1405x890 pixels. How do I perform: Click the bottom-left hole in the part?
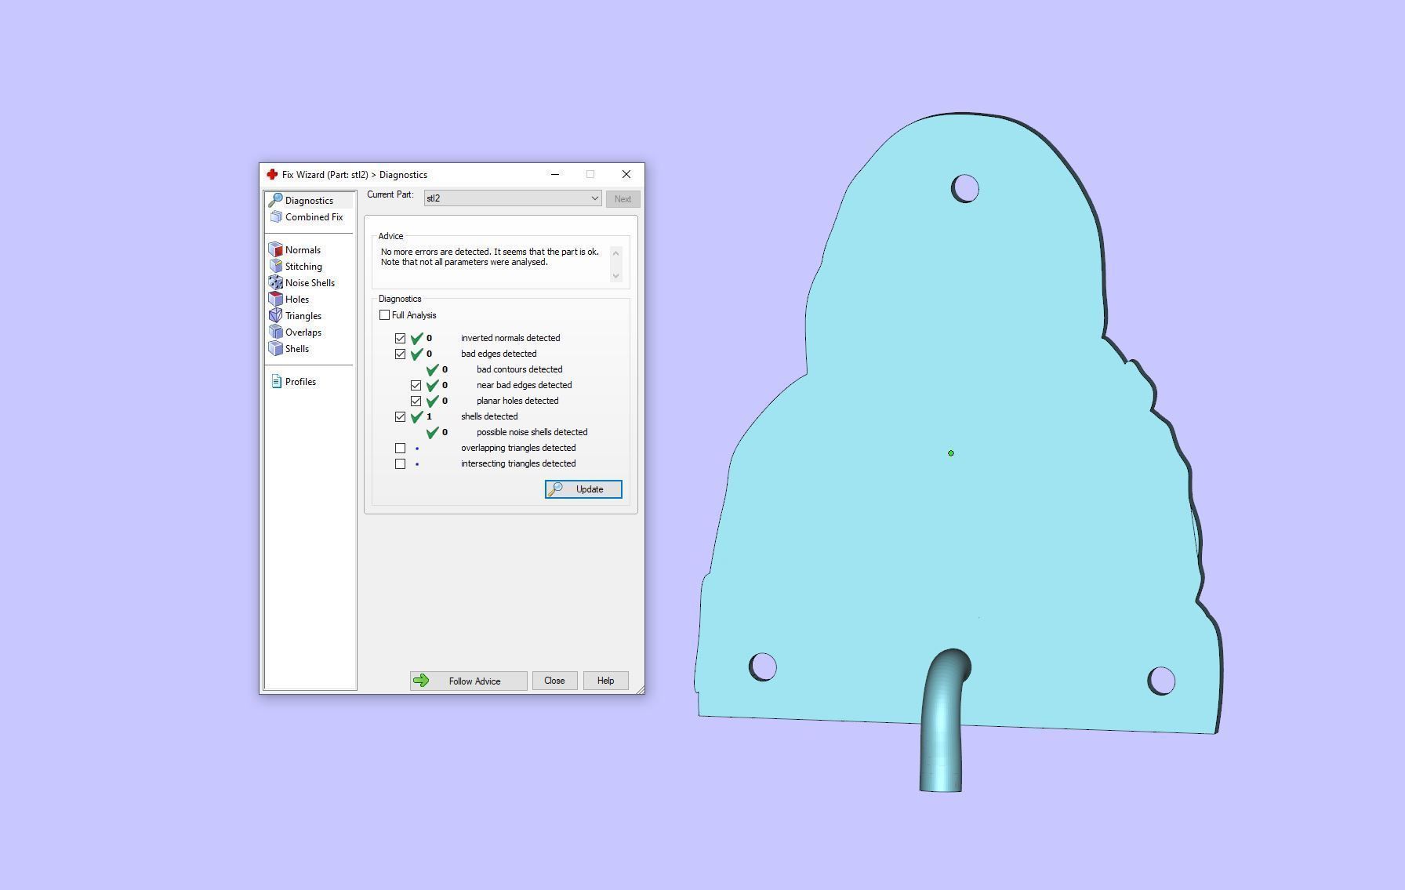[763, 667]
